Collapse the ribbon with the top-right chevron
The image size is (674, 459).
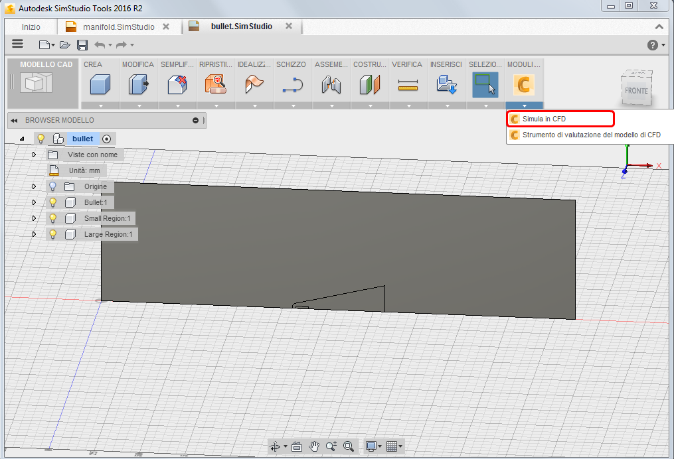click(x=659, y=27)
